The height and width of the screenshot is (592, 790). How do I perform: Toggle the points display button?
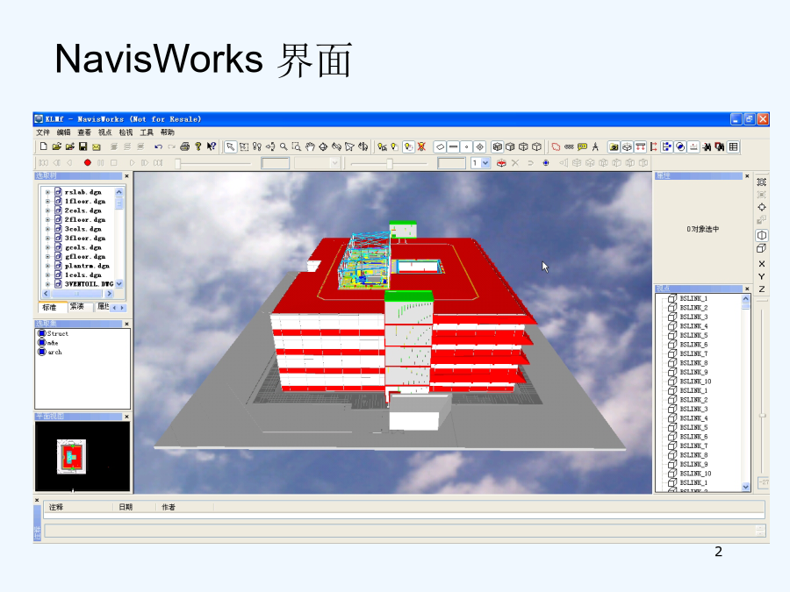[x=467, y=146]
